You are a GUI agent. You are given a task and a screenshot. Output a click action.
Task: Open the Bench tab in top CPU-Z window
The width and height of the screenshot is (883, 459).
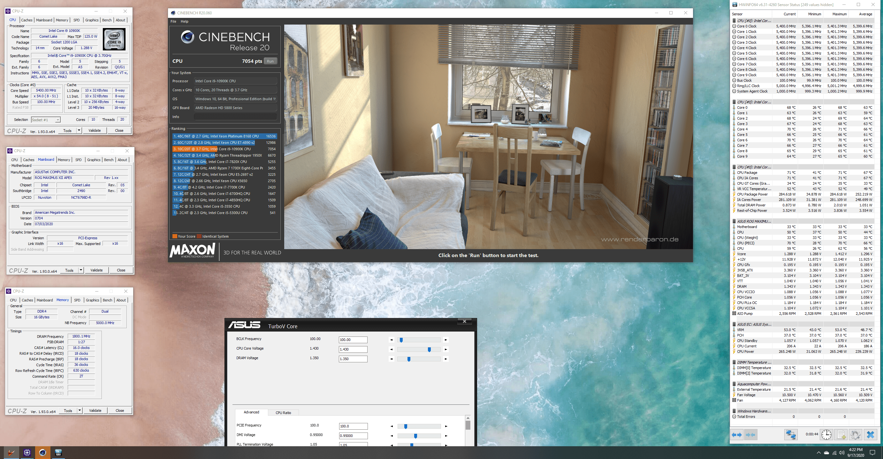pos(107,20)
